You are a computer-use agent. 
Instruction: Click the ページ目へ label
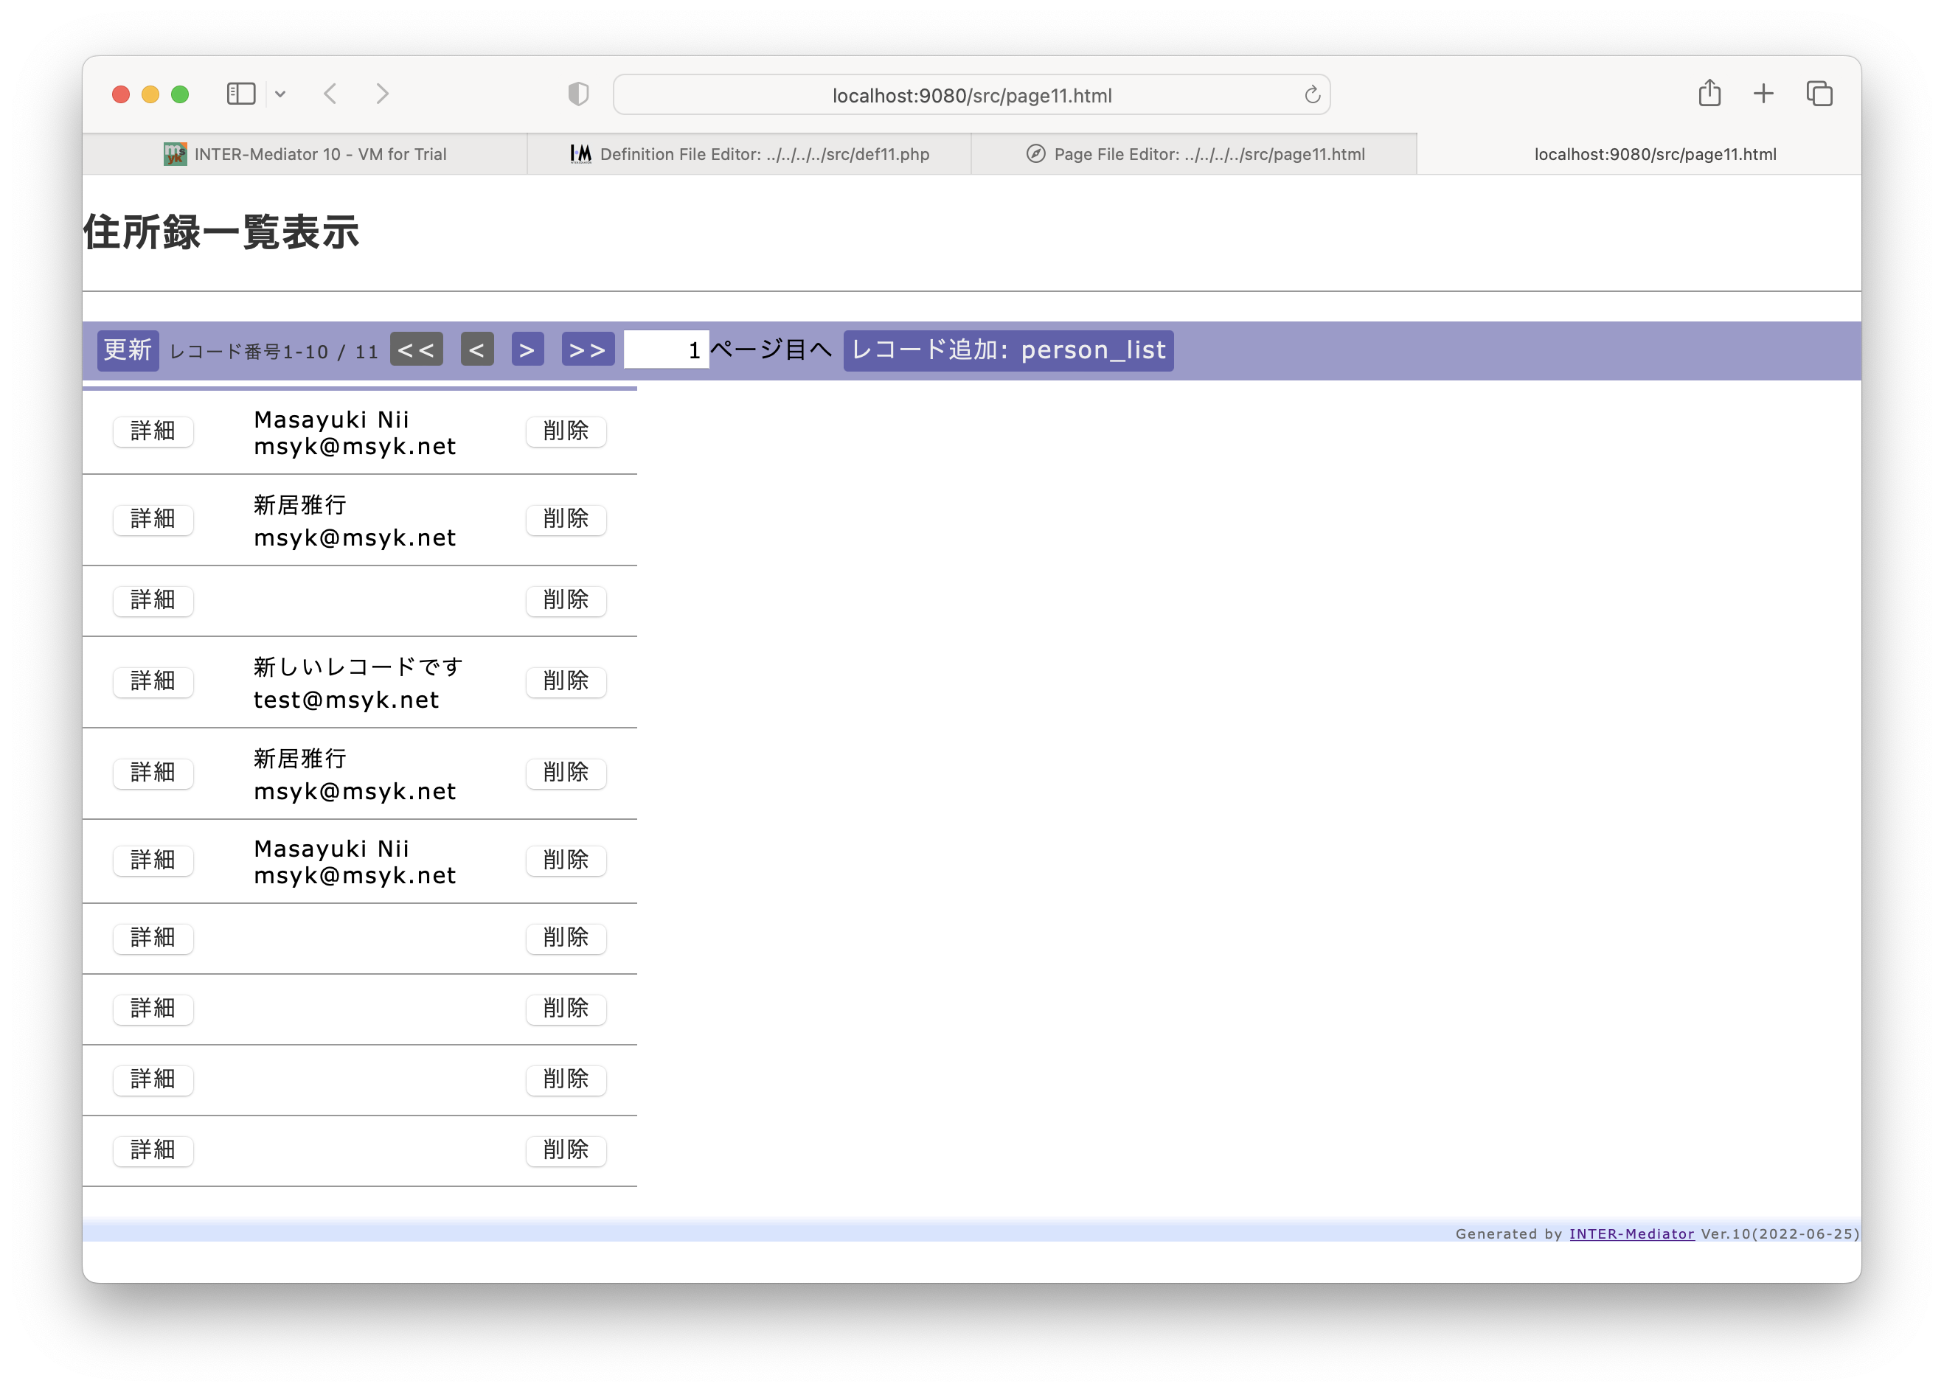pyautogui.click(x=771, y=349)
